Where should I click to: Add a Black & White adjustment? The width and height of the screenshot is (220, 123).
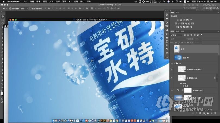coord(183,24)
